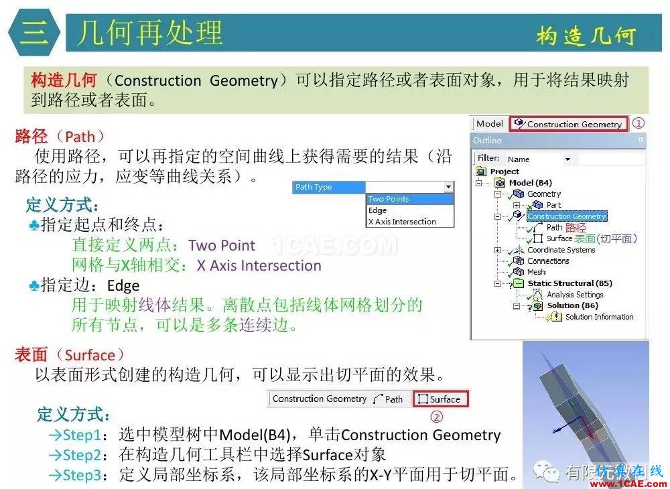Click the Path Type property label
670x489 pixels.
coord(328,187)
